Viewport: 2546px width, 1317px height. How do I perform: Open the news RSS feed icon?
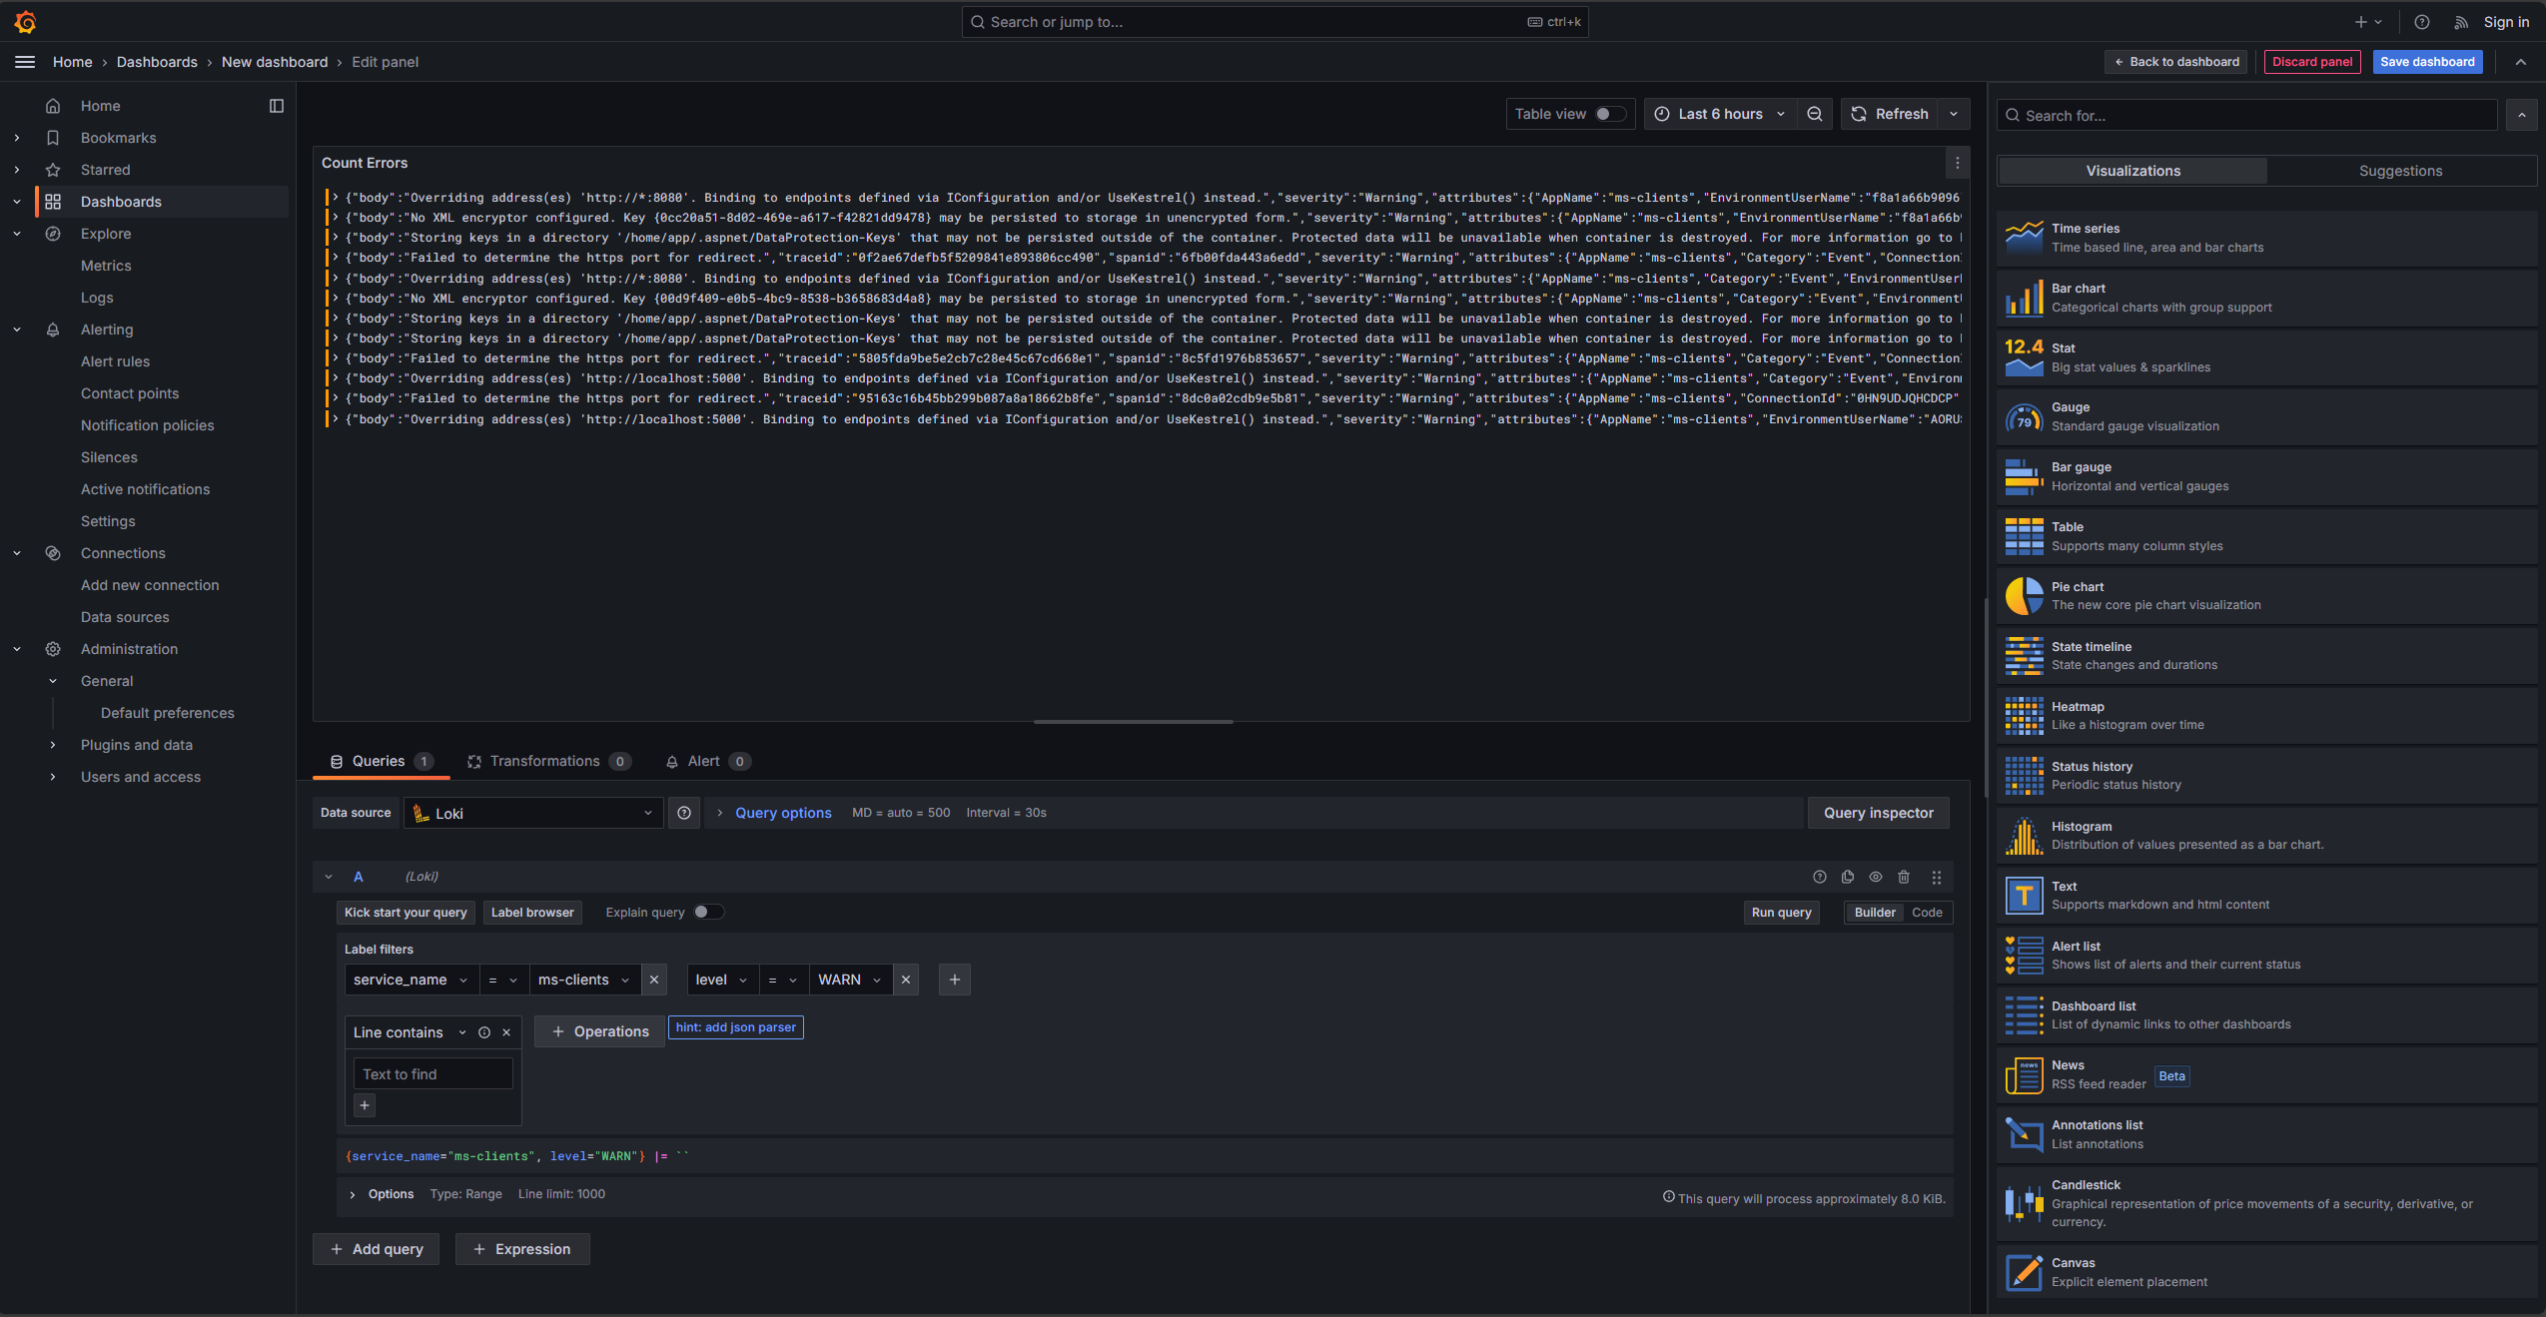pyautogui.click(x=2461, y=22)
